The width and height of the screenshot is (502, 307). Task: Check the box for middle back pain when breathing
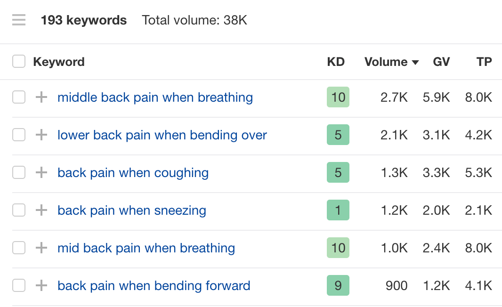(19, 97)
